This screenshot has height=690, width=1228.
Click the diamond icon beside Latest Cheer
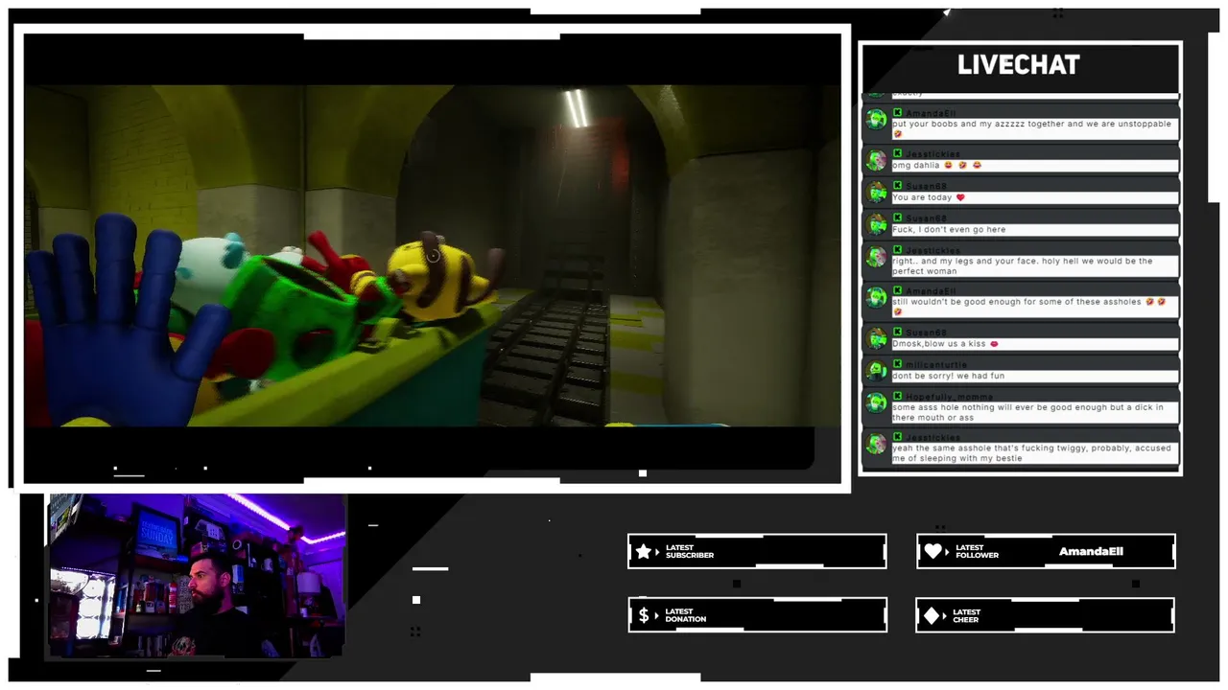point(932,615)
